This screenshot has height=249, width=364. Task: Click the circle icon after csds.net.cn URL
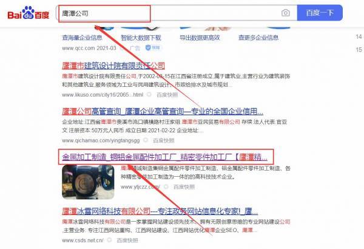pyautogui.click(x=109, y=240)
